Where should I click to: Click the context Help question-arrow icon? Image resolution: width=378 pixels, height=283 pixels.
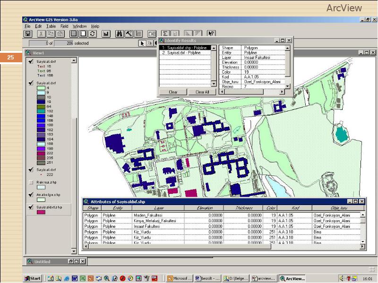coord(211,34)
